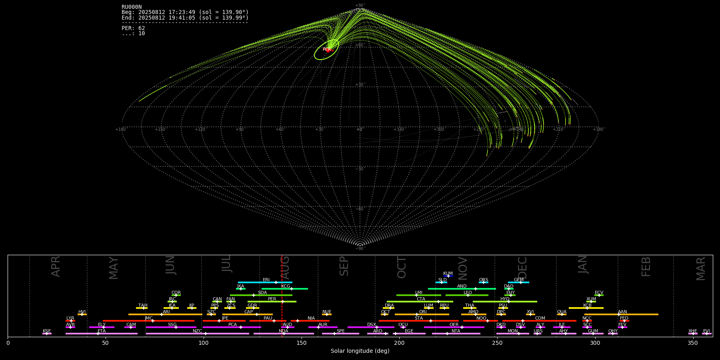The image size is (720, 360).
Task: Select the SSG shower label
Action: pyautogui.click(x=172, y=324)
